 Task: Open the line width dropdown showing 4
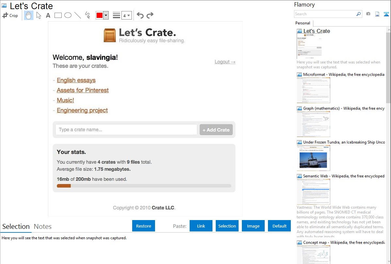126,15
